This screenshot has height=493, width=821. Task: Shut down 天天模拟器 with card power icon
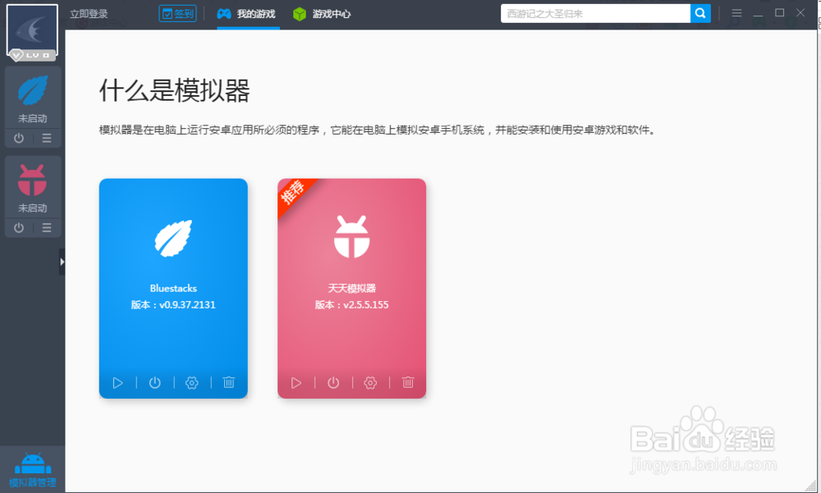333,383
